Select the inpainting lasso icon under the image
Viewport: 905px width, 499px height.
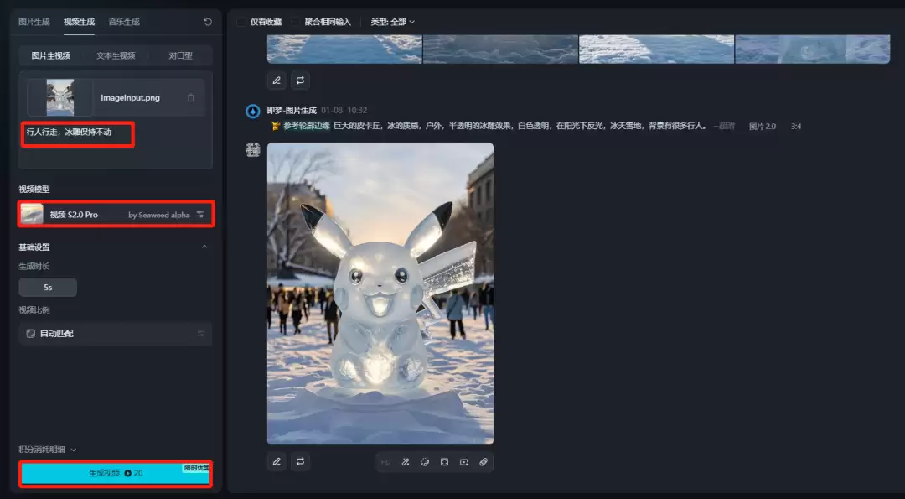(x=424, y=462)
